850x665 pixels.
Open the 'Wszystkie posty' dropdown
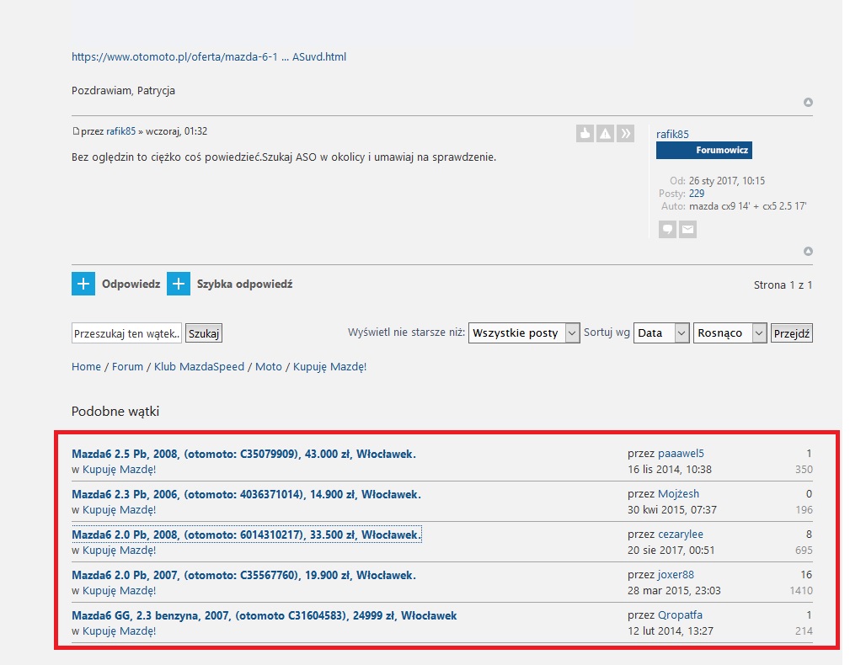(524, 333)
